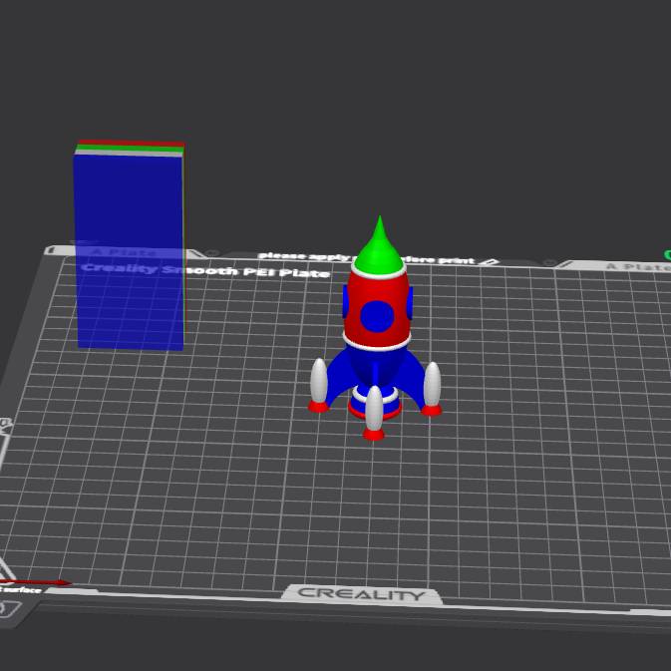
Task: Select the rocket's green nose cone
Action: 379,247
